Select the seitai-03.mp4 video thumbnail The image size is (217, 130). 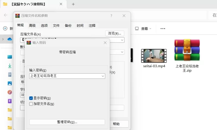[x=154, y=56]
